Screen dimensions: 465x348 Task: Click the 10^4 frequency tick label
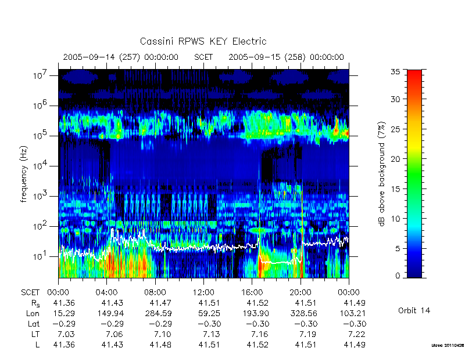[x=41, y=166]
